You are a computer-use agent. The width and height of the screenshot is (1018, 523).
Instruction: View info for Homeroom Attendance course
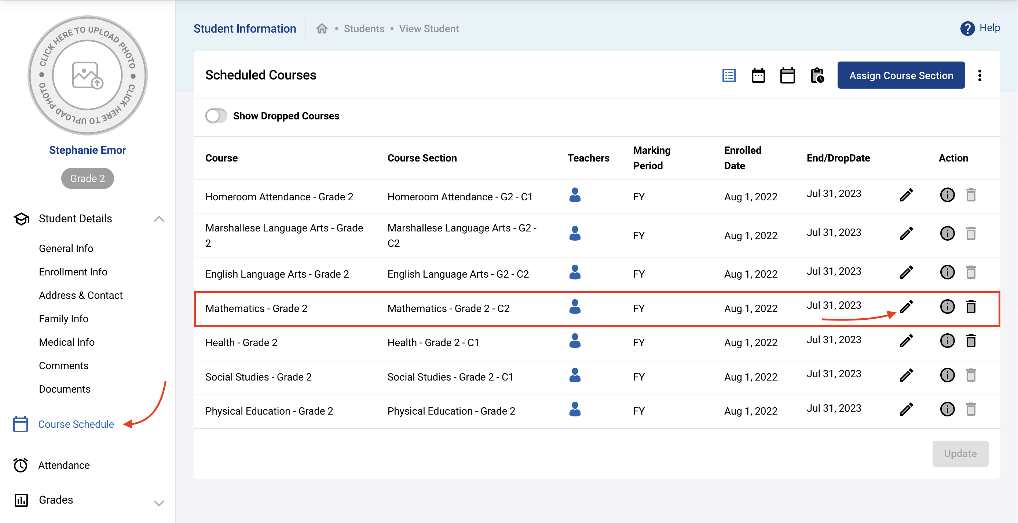947,195
